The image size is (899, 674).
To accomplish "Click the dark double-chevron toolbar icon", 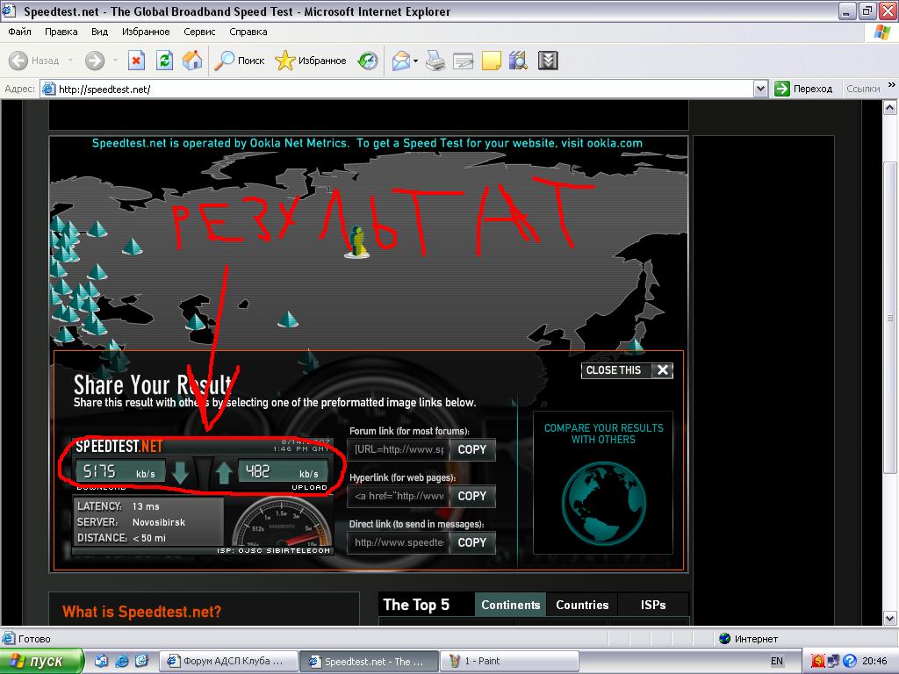I will [548, 61].
